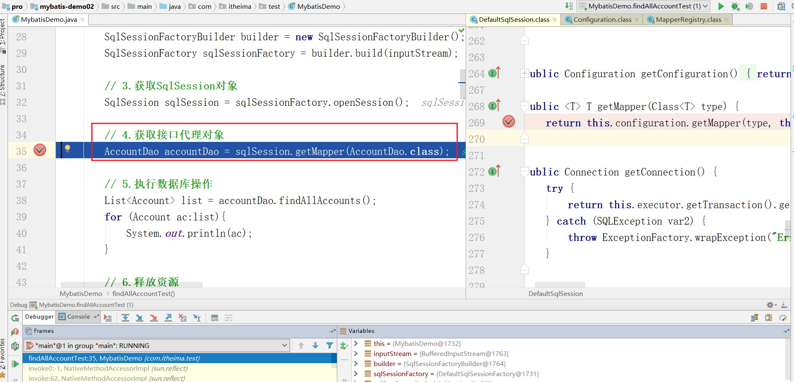Click the intention lightbulb on line 35

68,148
